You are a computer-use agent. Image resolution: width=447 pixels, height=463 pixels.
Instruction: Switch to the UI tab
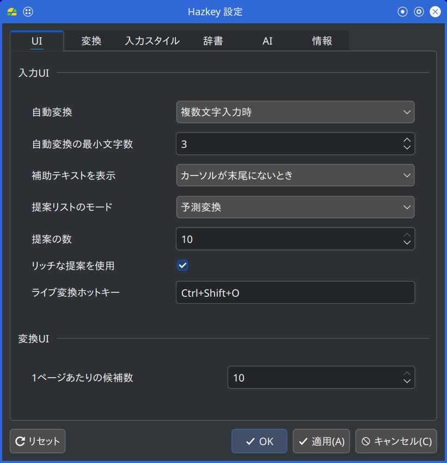[x=37, y=41]
